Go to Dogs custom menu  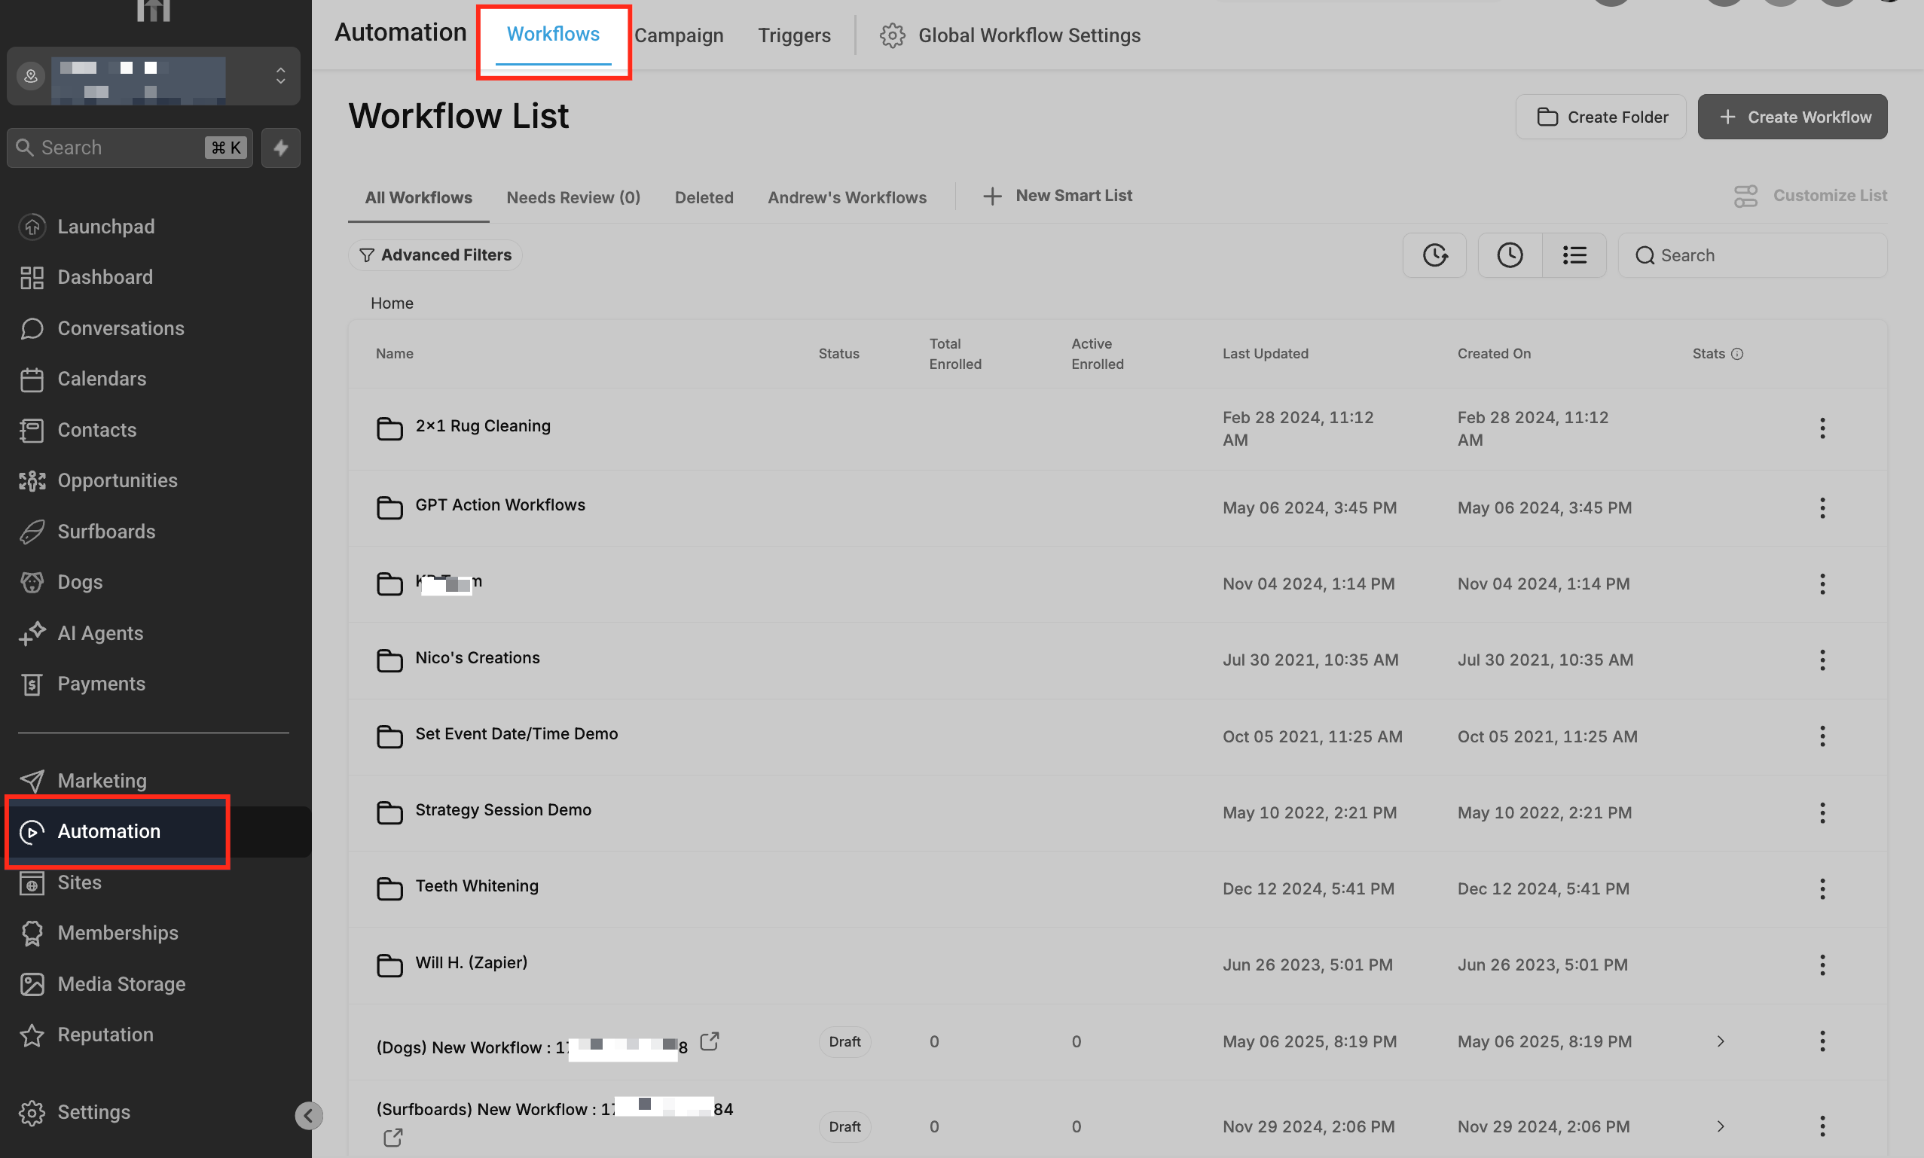coord(80,582)
